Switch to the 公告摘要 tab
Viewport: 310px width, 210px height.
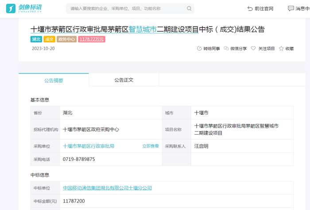[x=54, y=80]
